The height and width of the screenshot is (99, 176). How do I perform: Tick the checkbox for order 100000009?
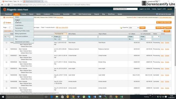click(7, 75)
